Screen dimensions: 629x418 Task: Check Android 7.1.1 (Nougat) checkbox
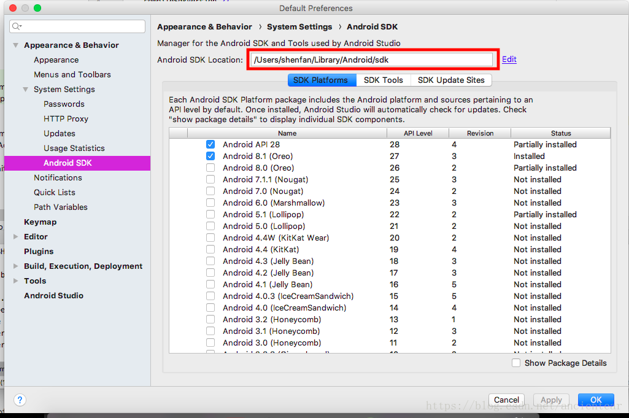[210, 179]
